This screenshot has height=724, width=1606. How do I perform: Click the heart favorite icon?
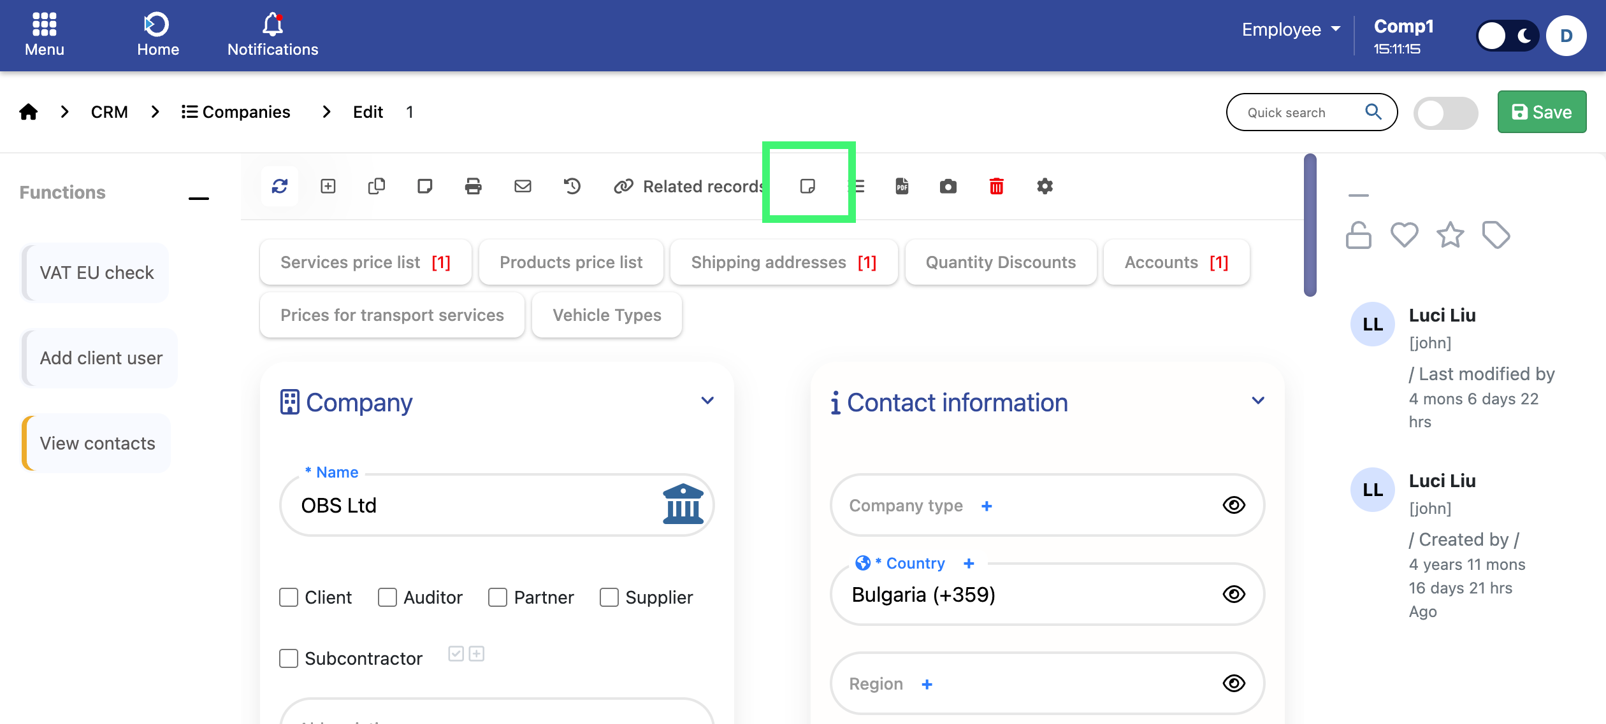1404,235
